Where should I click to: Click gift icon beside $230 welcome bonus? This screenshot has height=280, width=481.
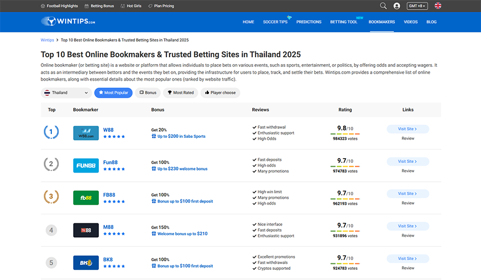[154, 169]
